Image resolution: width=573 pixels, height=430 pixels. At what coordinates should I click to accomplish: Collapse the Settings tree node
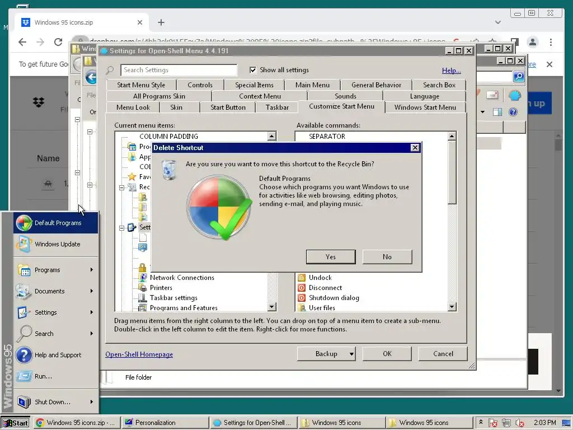click(x=121, y=228)
